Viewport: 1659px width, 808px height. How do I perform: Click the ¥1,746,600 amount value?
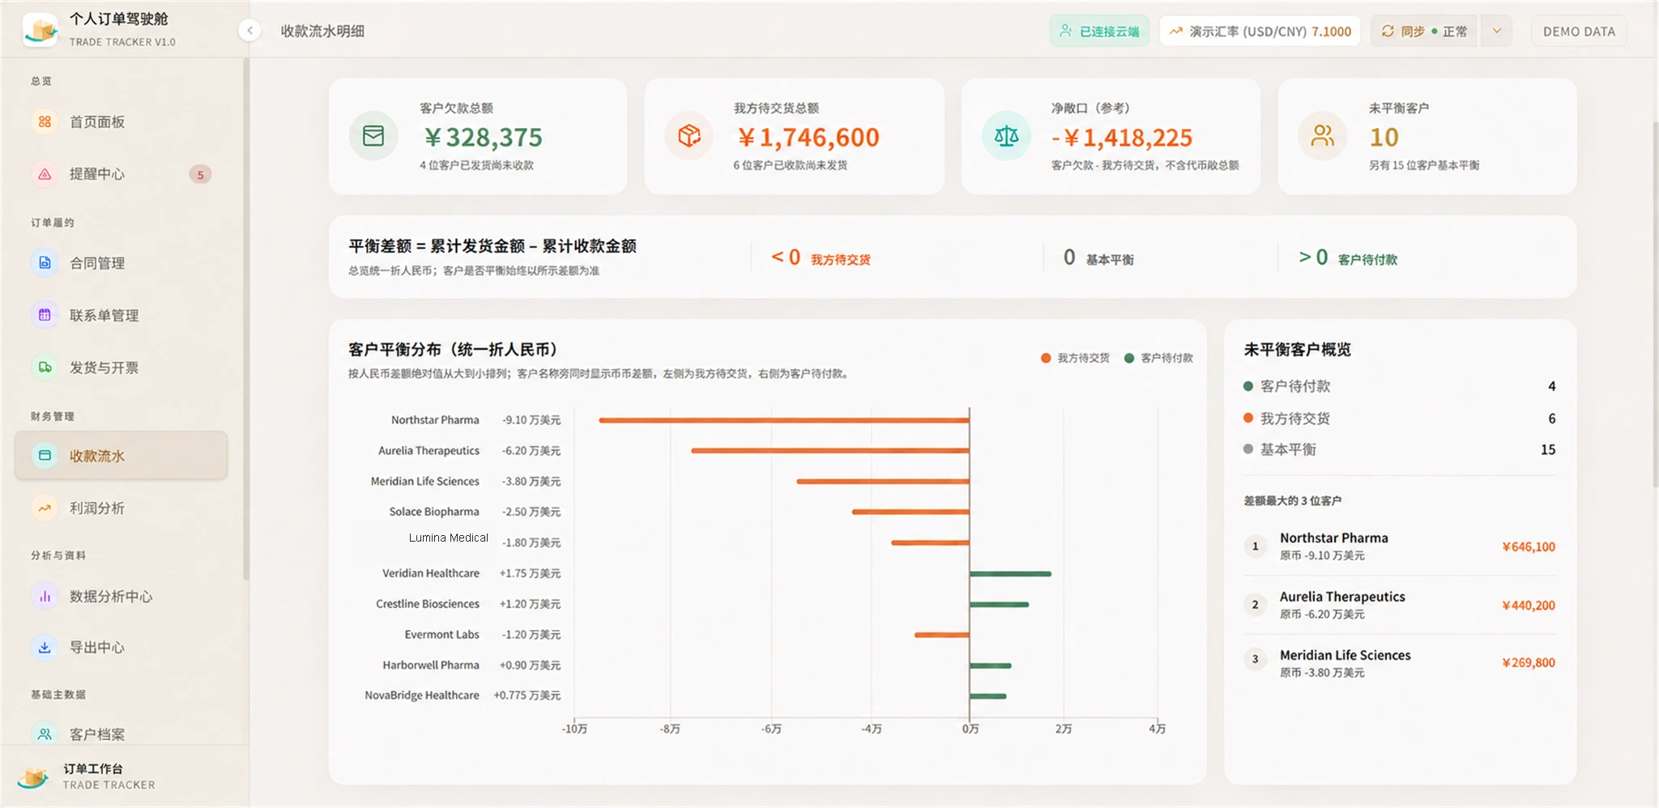point(808,138)
